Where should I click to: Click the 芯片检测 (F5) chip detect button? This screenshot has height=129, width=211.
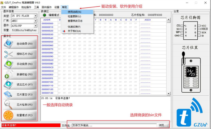pyautogui.click(x=20, y=105)
